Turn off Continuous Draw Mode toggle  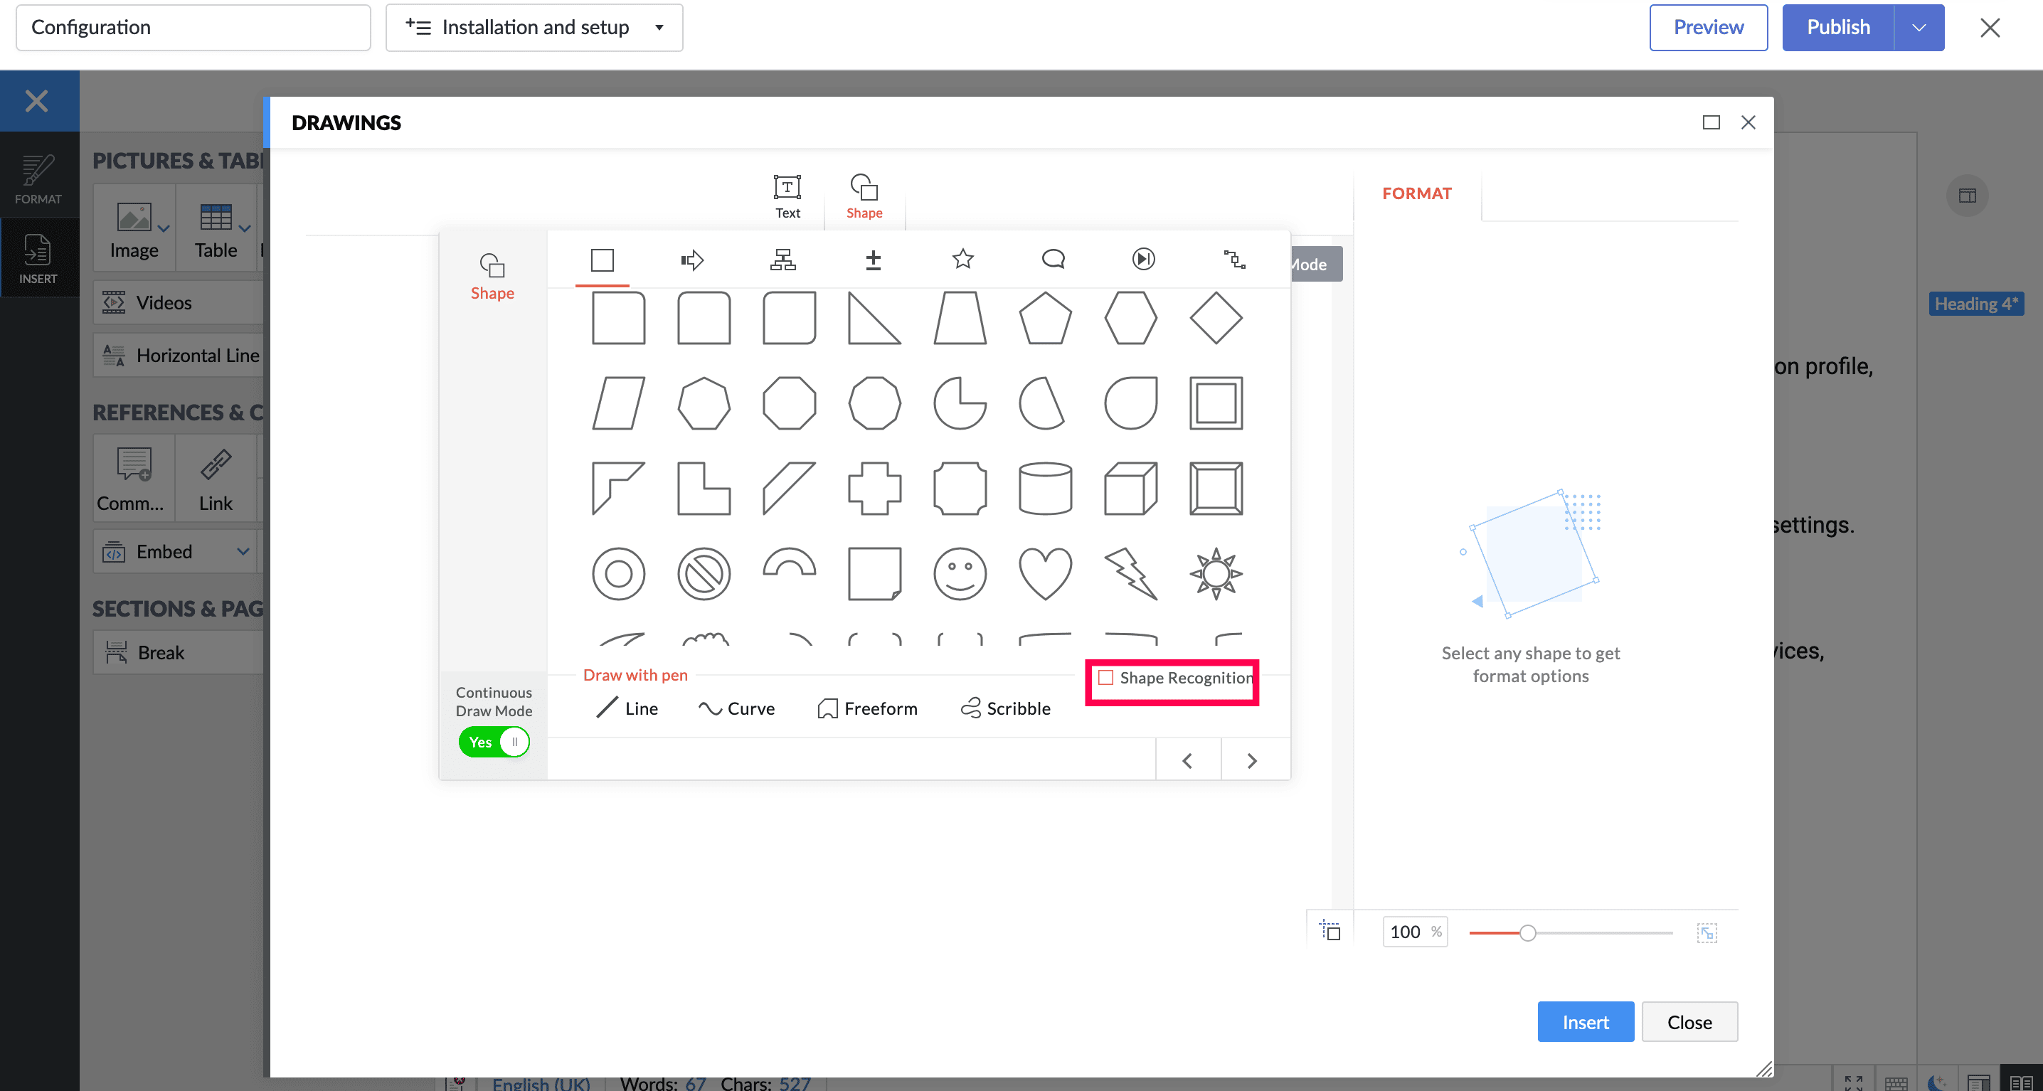[493, 742]
